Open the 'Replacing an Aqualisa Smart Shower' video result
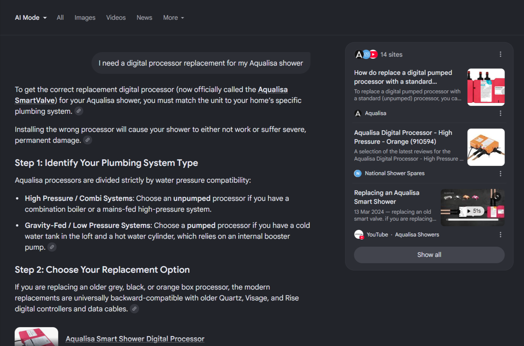This screenshot has height=346, width=524. [386, 197]
